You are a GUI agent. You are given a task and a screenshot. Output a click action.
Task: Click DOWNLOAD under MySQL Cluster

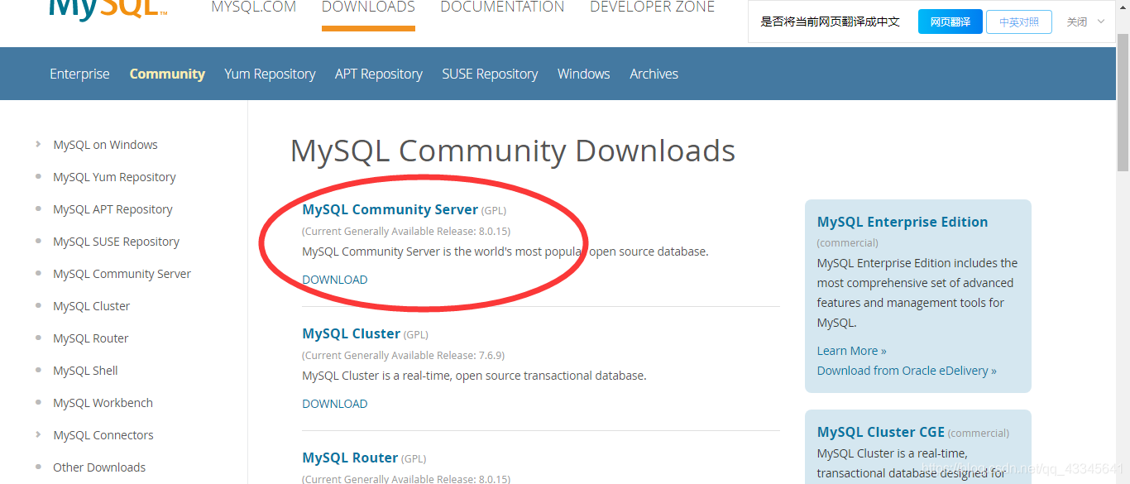(x=335, y=404)
